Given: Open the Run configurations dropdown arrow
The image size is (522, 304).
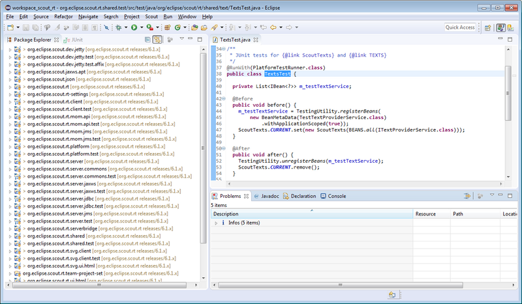Looking at the screenshot, I should coord(142,27).
